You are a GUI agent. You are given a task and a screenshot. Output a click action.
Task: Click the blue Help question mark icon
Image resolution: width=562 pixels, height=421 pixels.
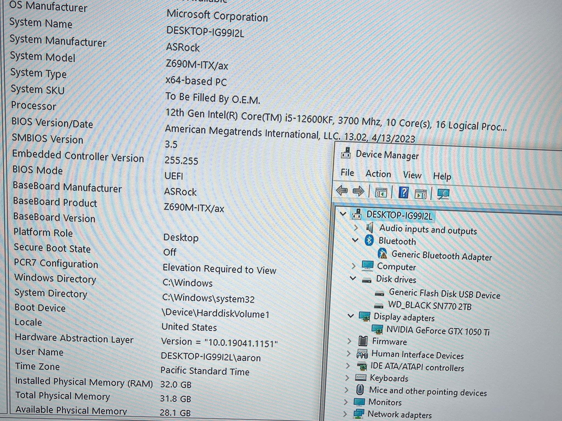(x=403, y=193)
